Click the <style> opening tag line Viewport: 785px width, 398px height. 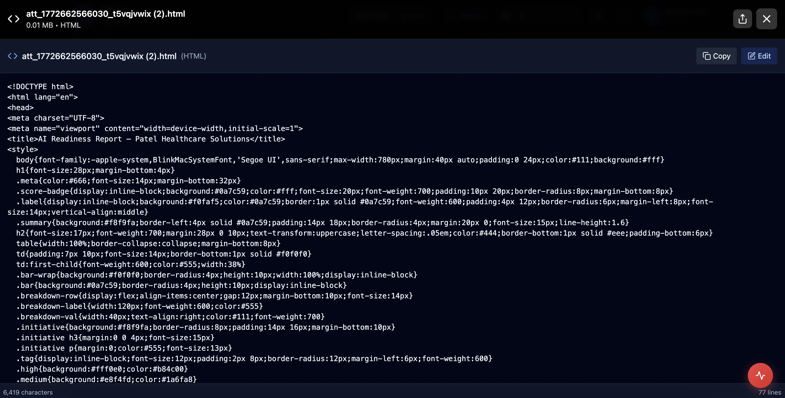pos(23,149)
